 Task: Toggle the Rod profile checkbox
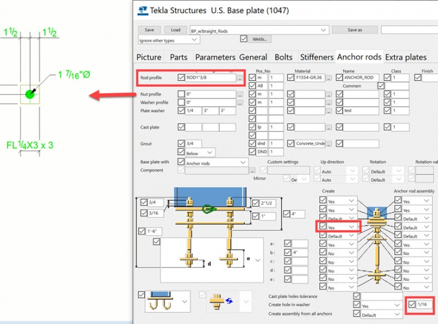tap(181, 77)
